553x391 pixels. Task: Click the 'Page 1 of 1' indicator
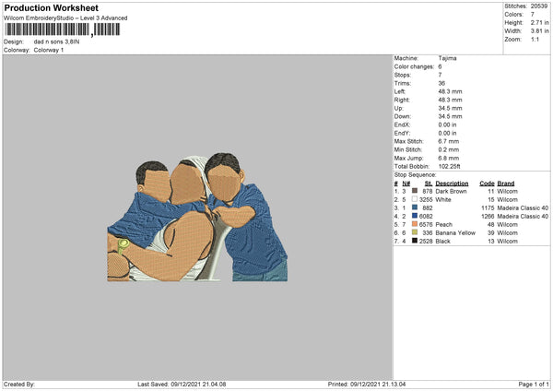click(534, 385)
